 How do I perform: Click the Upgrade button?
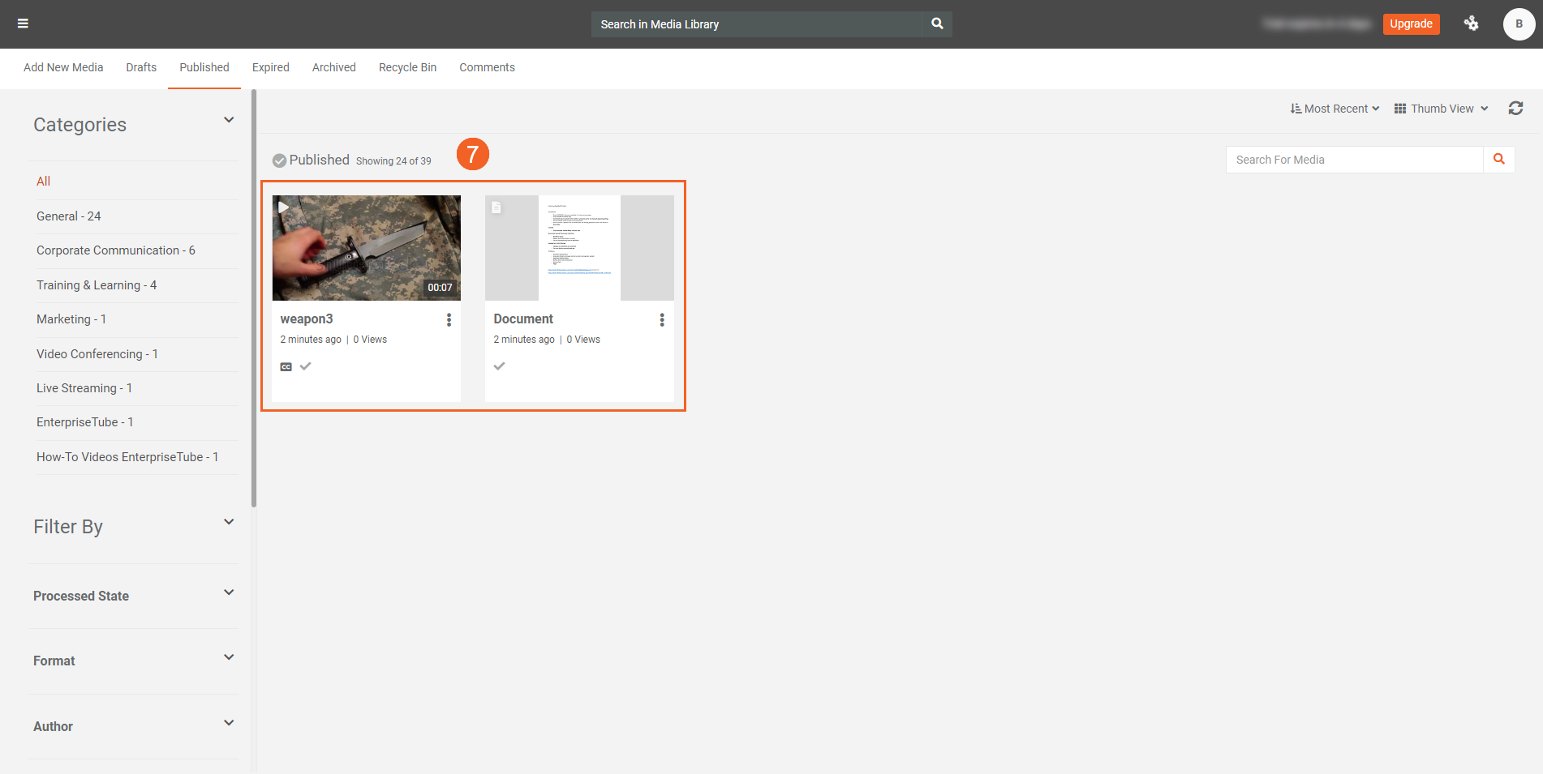(x=1411, y=24)
